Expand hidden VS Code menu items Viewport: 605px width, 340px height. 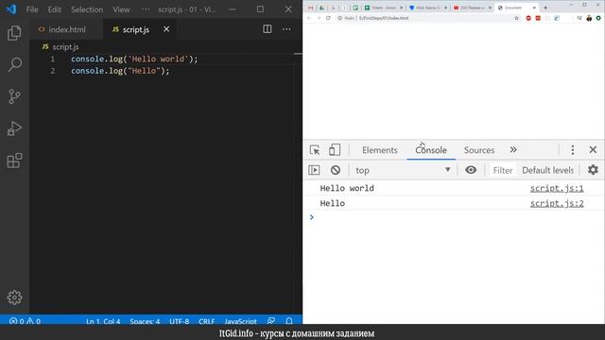(146, 9)
